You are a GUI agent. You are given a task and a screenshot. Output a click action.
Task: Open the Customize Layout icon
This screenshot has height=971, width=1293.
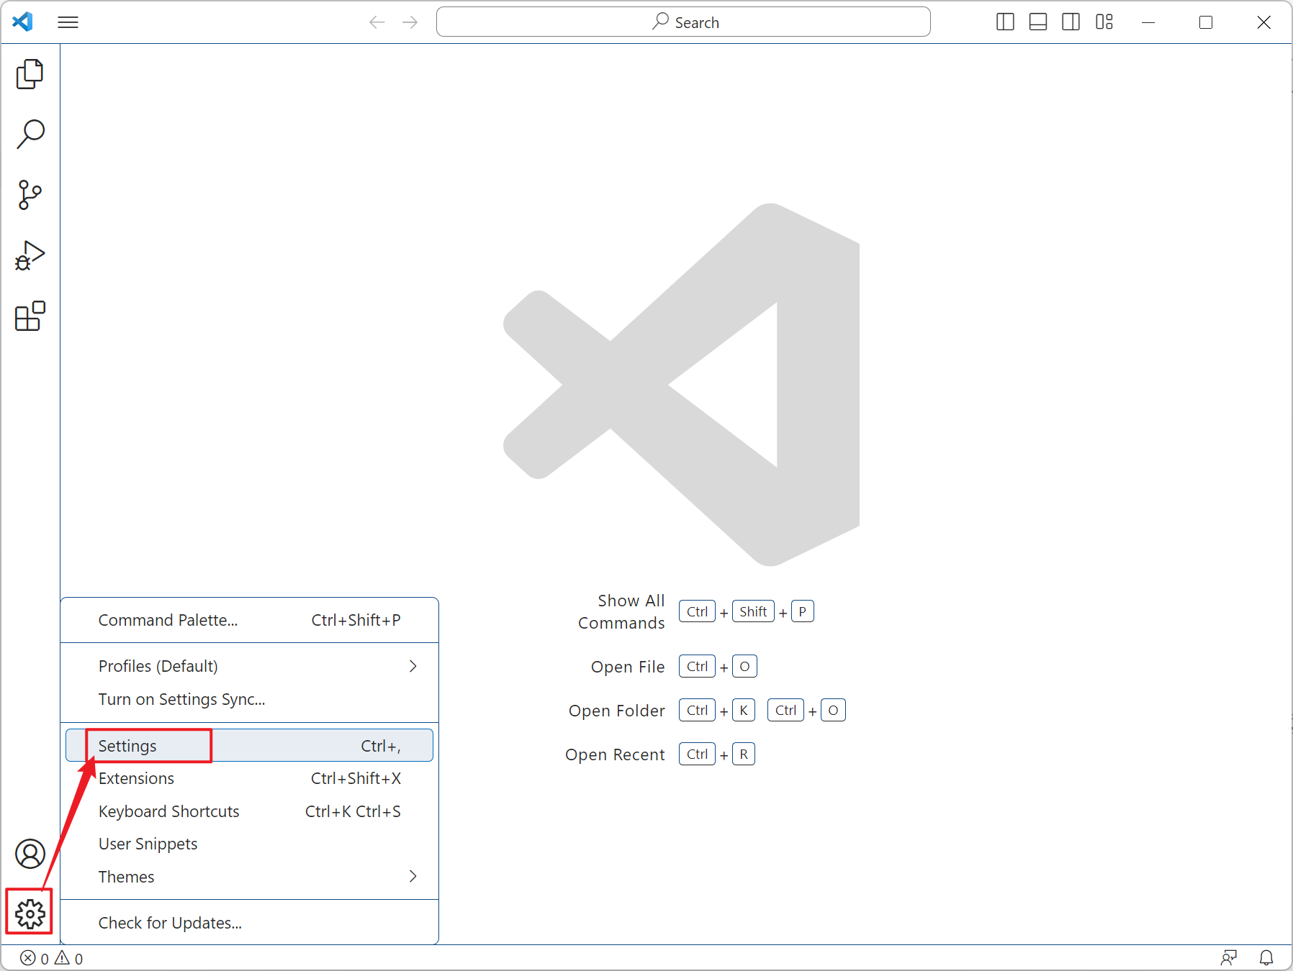click(x=1104, y=22)
